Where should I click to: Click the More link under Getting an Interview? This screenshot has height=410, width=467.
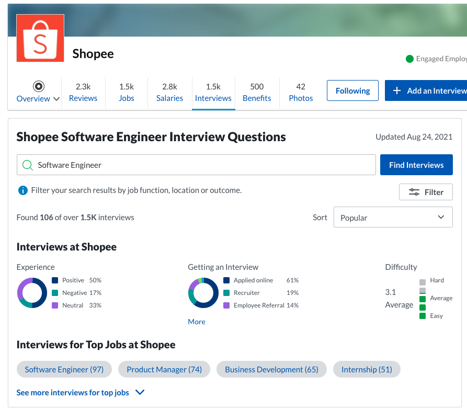point(197,322)
